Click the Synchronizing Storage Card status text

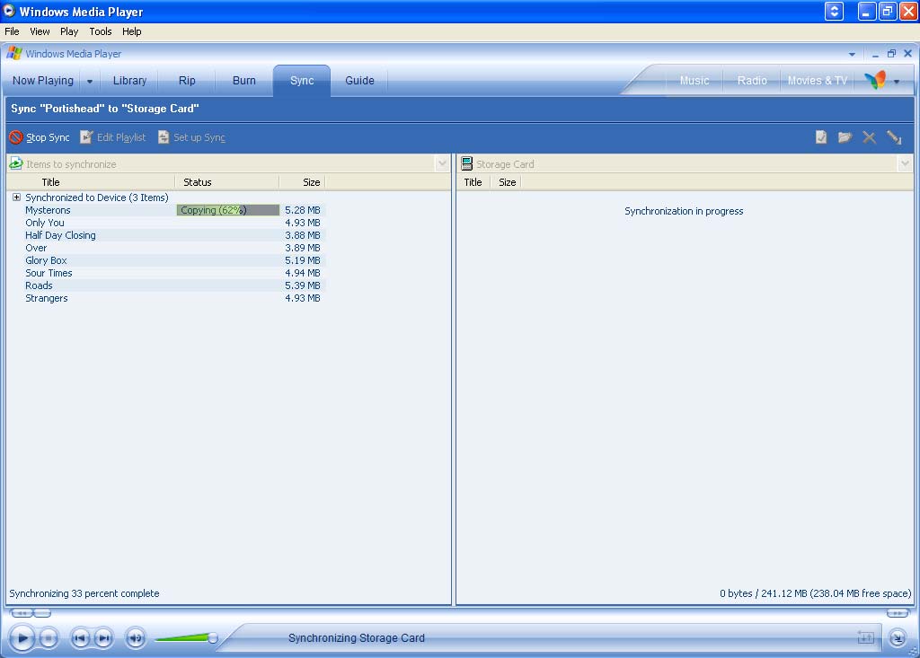(356, 637)
